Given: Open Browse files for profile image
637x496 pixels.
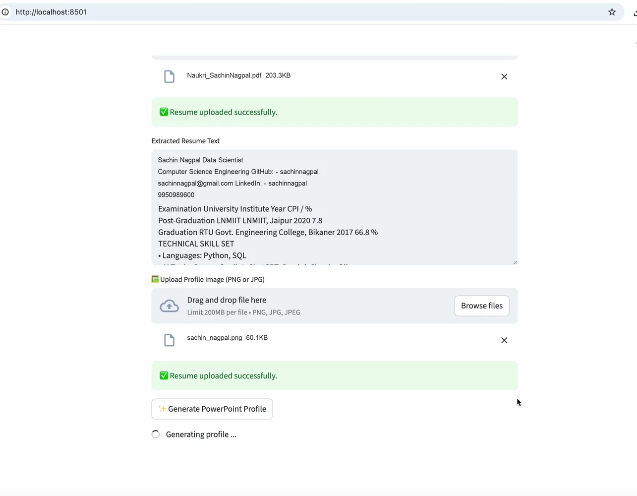Looking at the screenshot, I should pyautogui.click(x=482, y=306).
